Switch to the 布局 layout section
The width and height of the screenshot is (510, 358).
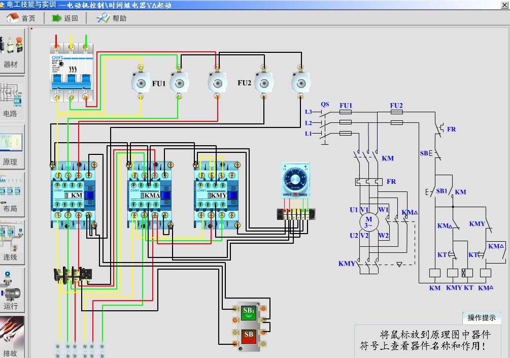coord(11,196)
